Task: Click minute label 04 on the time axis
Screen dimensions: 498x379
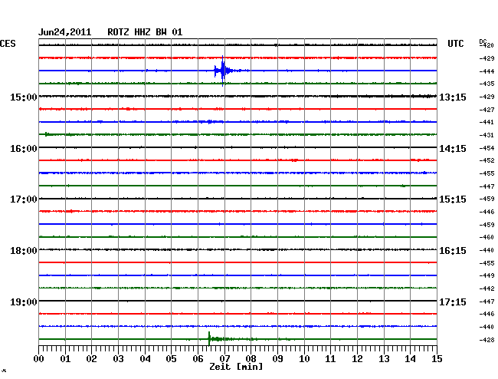Action: [145, 359]
